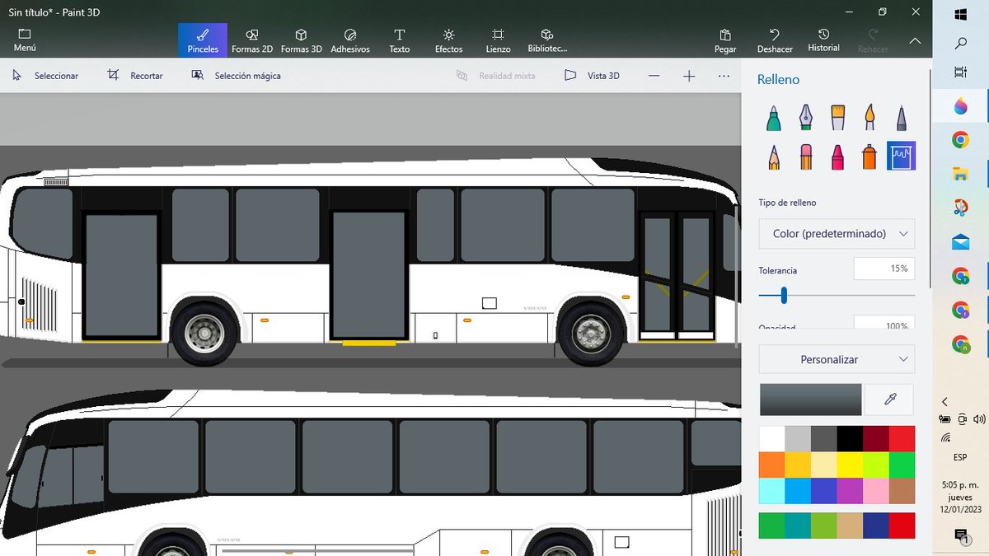Select the Eraser tool
989x556 pixels.
click(x=805, y=157)
